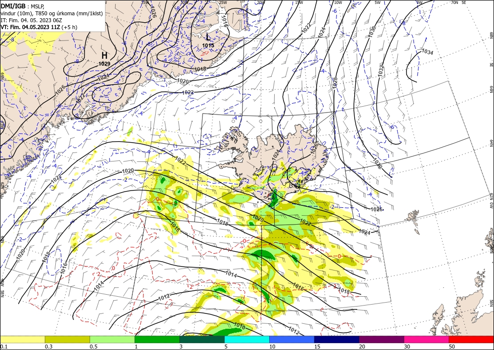Click the '20' legend scale value
This screenshot has height=350, width=494.
point(362,347)
